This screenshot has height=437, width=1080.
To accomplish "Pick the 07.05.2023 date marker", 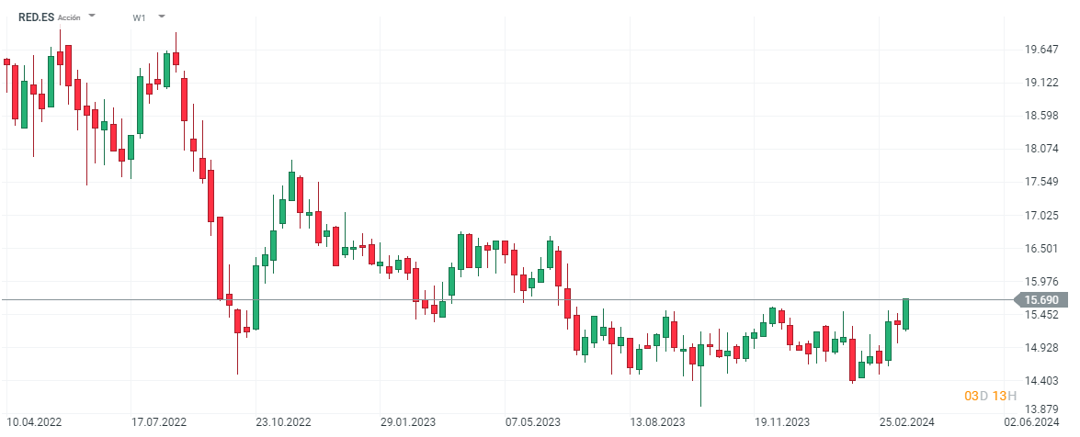I will 534,422.
